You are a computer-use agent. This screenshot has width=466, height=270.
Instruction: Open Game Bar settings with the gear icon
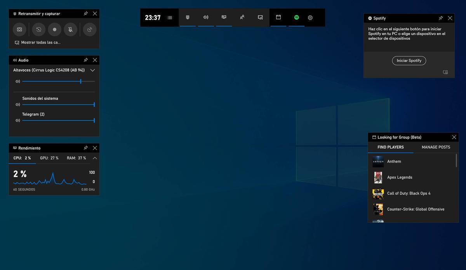click(310, 17)
